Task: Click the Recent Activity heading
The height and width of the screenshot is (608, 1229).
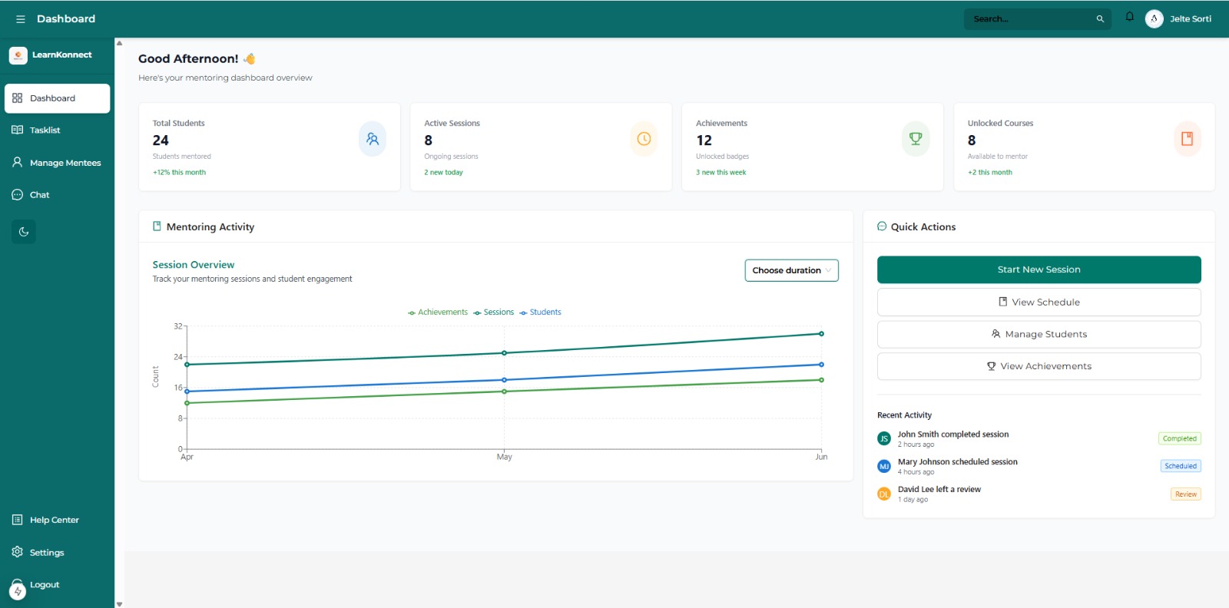Action: (x=904, y=415)
